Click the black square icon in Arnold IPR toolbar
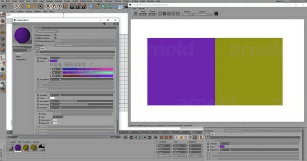The width and height of the screenshot is (307, 161). click(x=216, y=14)
